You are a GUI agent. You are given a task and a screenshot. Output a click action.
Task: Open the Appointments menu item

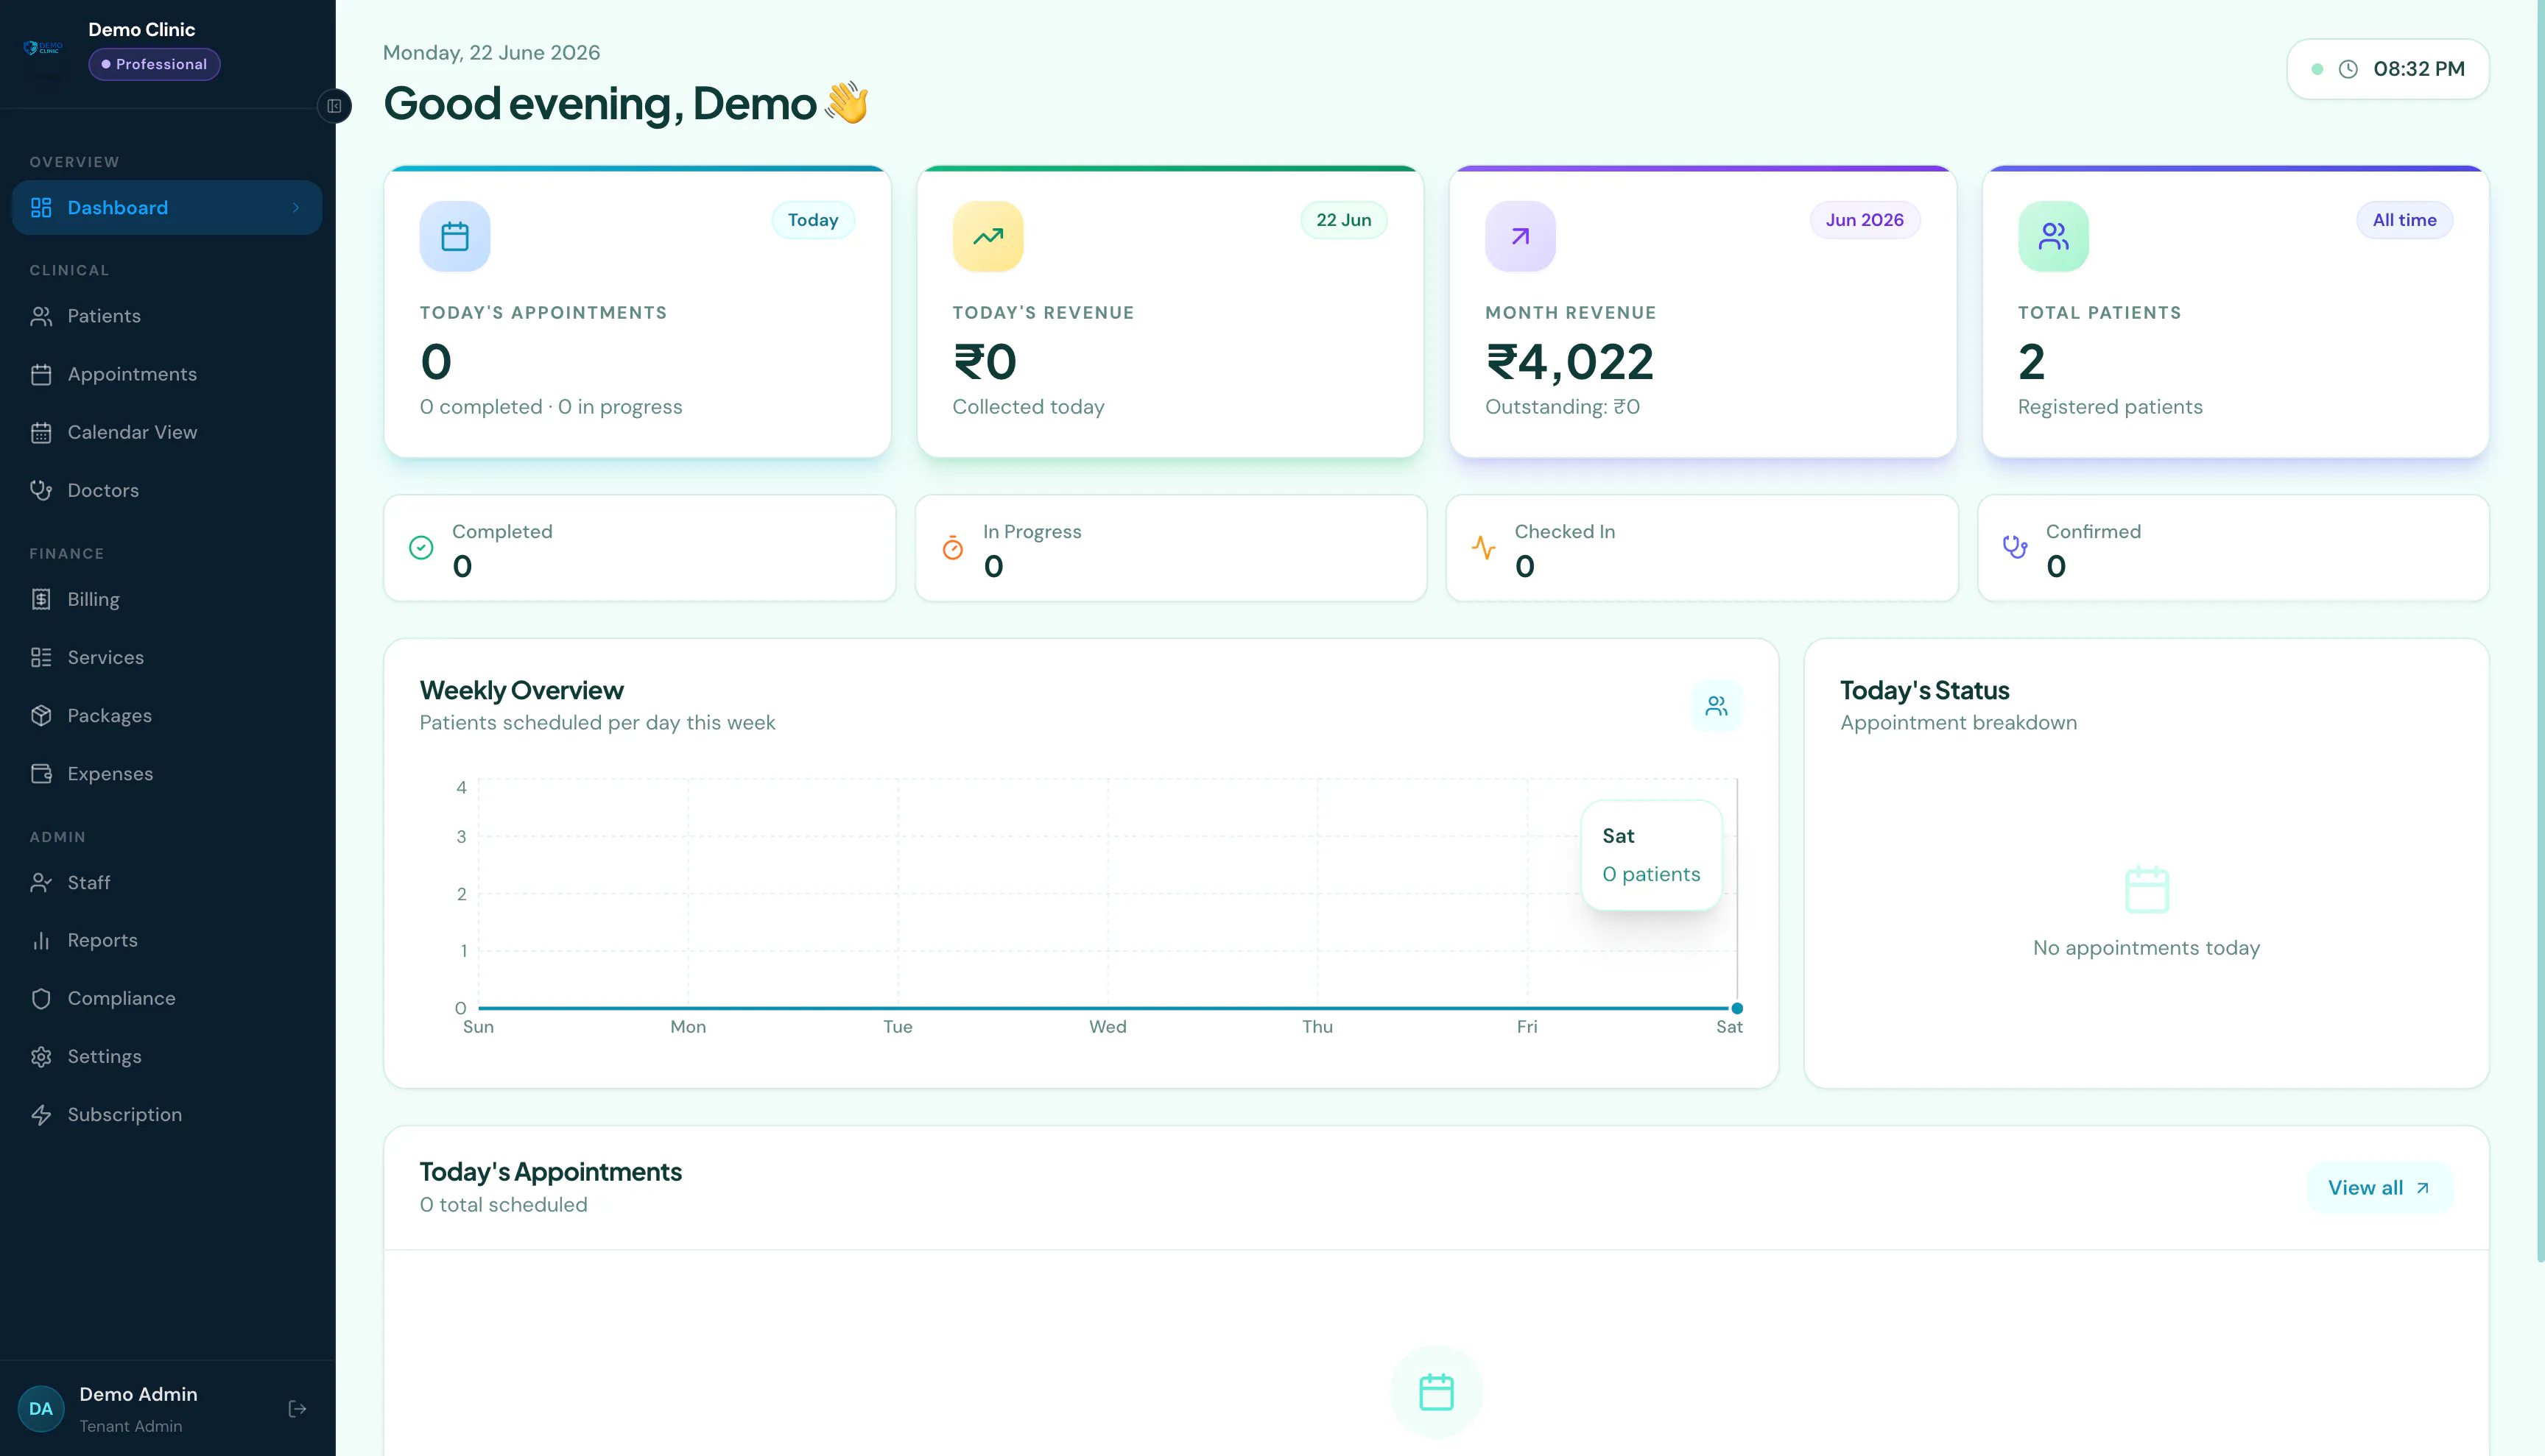click(167, 374)
